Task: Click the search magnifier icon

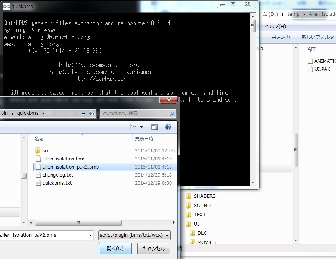Action: 172,114
